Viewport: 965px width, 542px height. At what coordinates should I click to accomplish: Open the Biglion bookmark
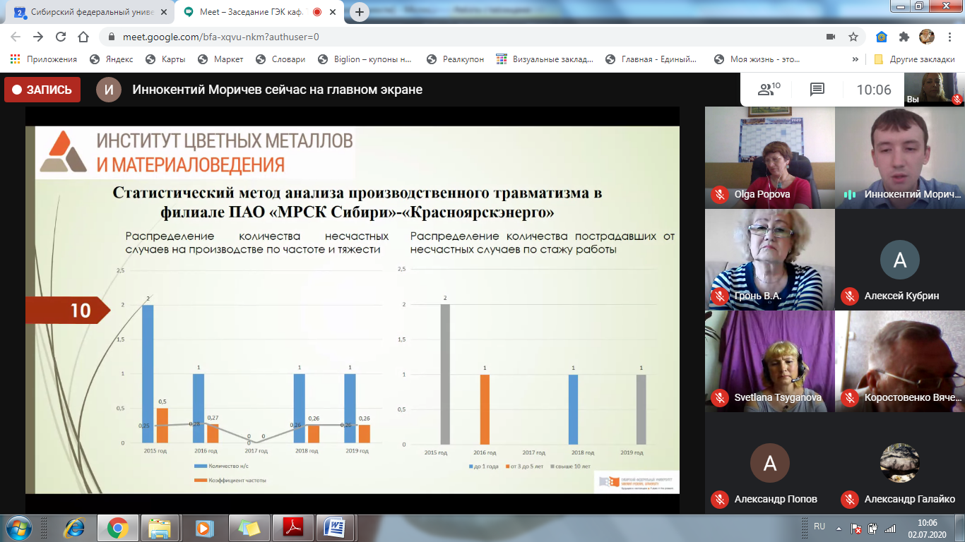pyautogui.click(x=365, y=59)
